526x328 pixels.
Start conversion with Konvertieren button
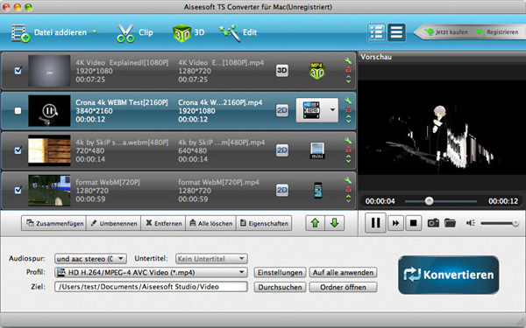(x=449, y=275)
